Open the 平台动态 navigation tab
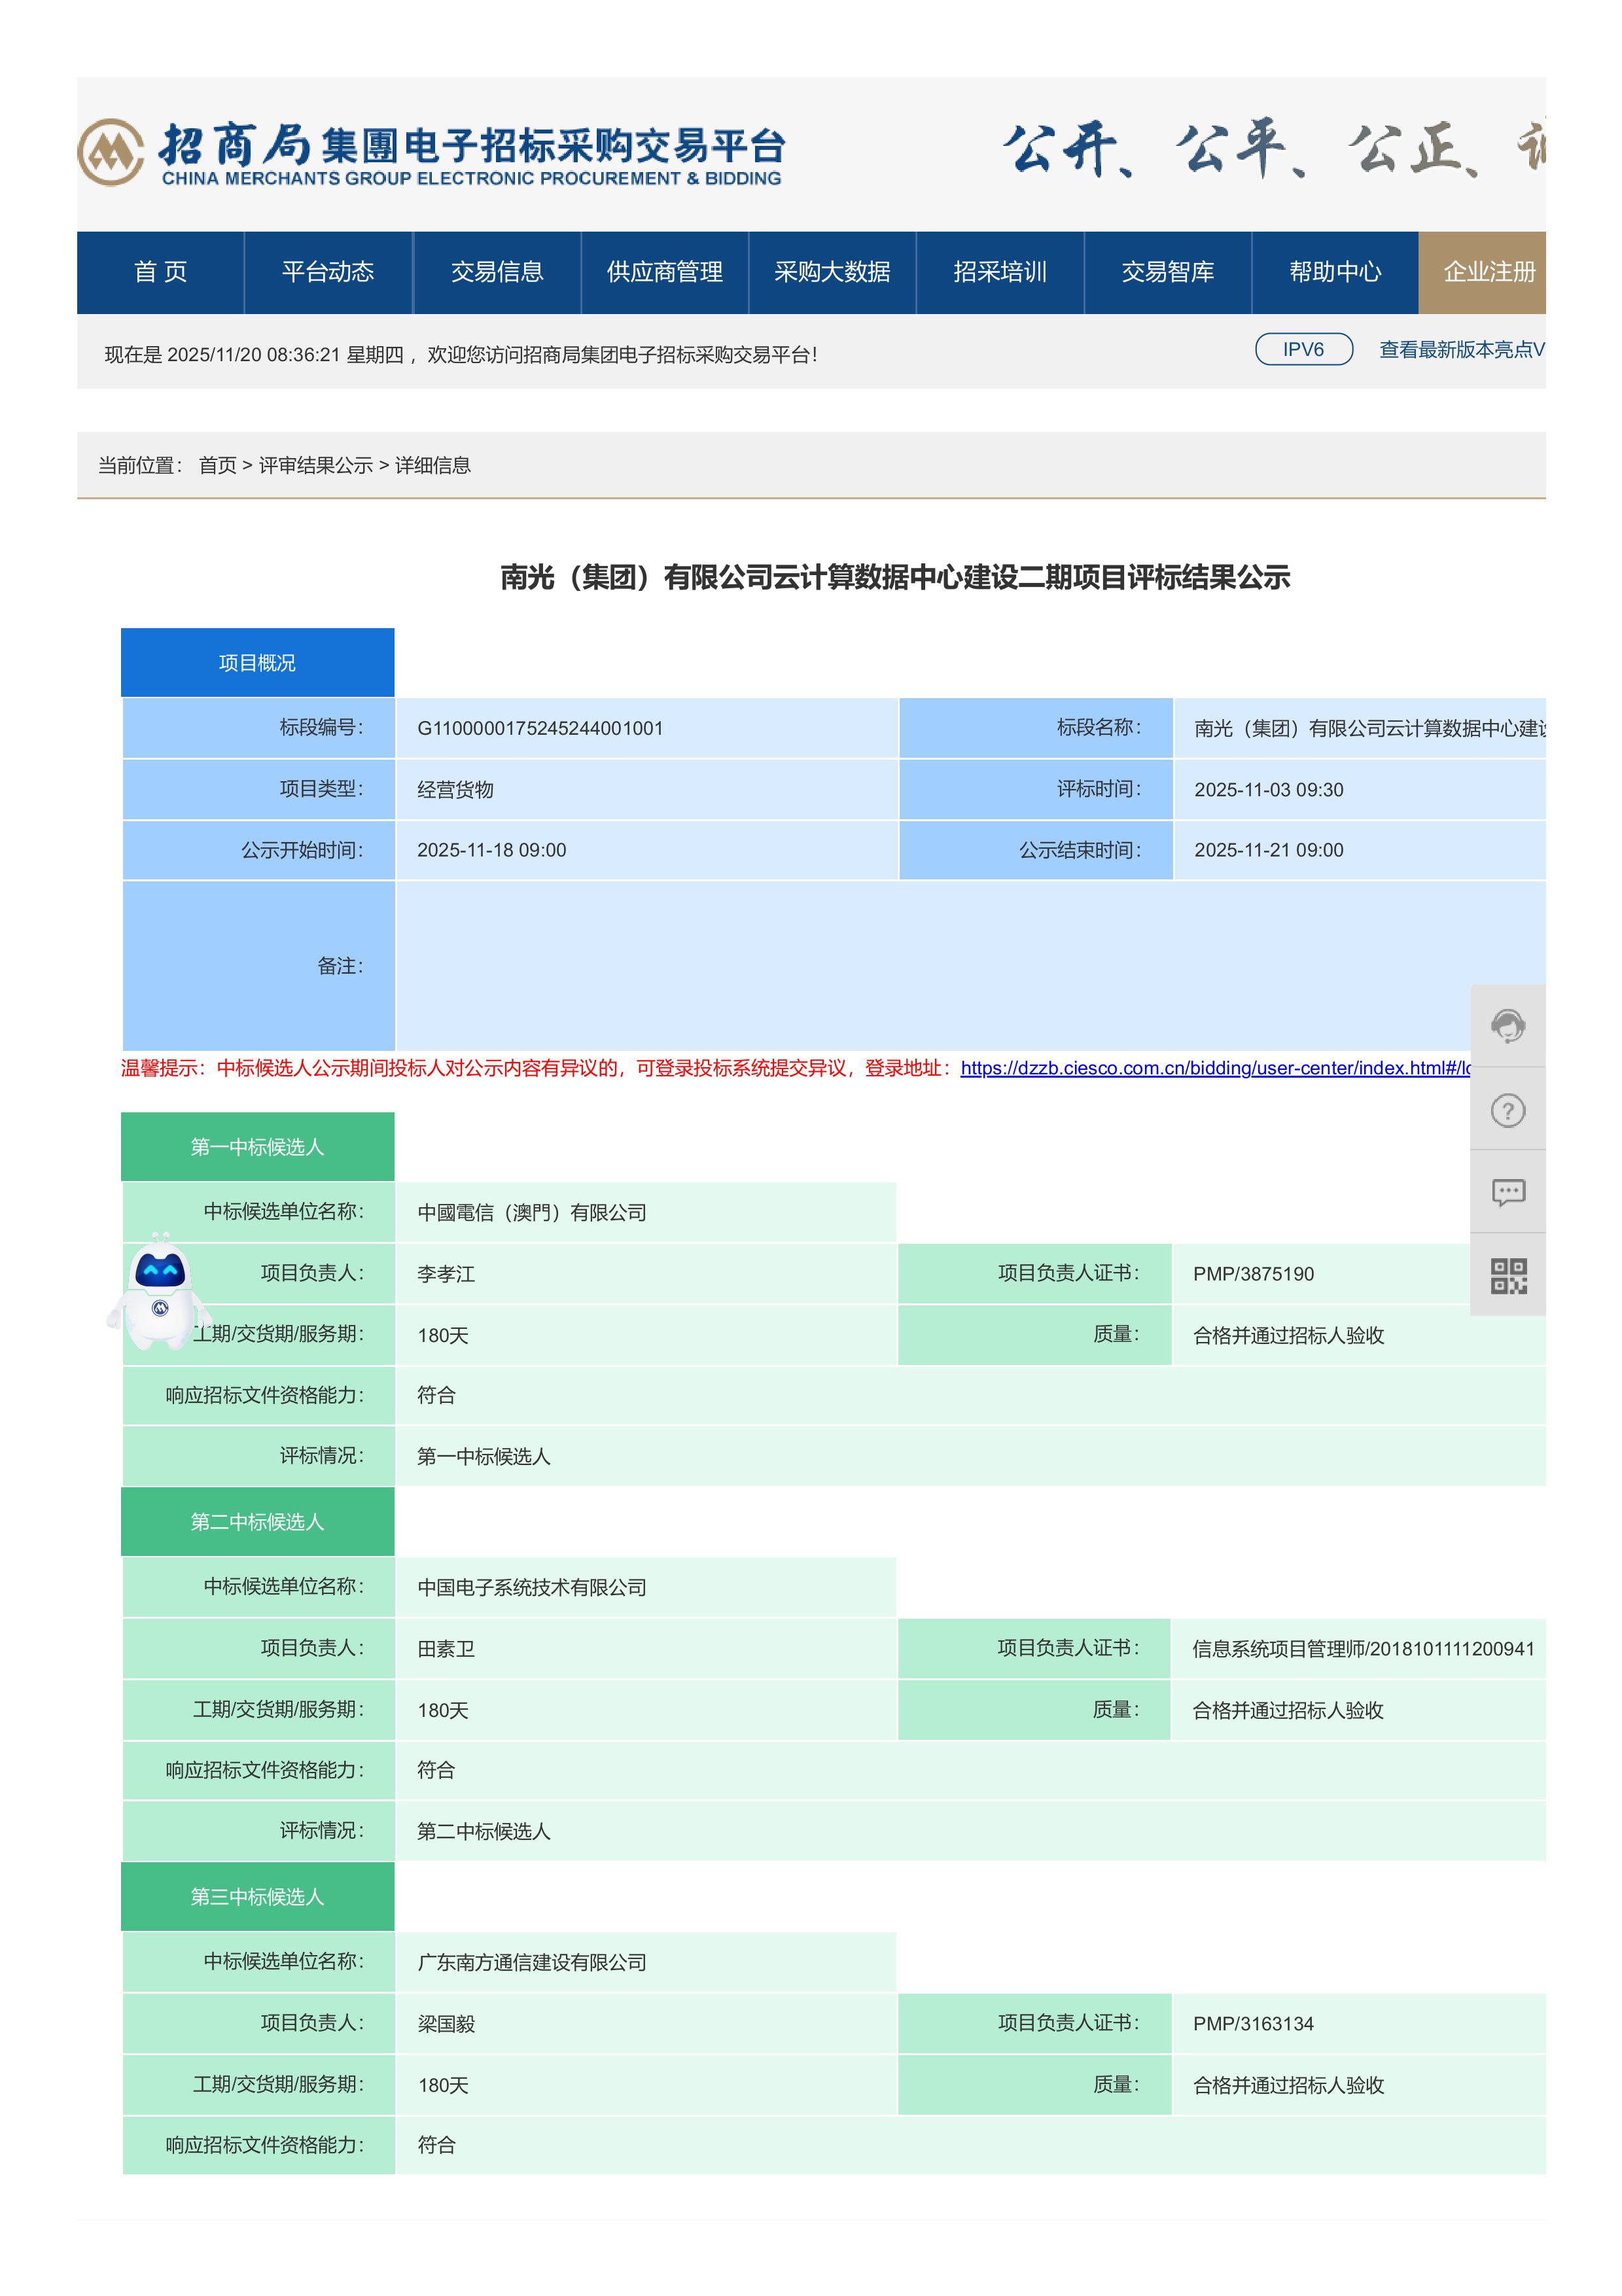1622x2296 pixels. pyautogui.click(x=328, y=272)
